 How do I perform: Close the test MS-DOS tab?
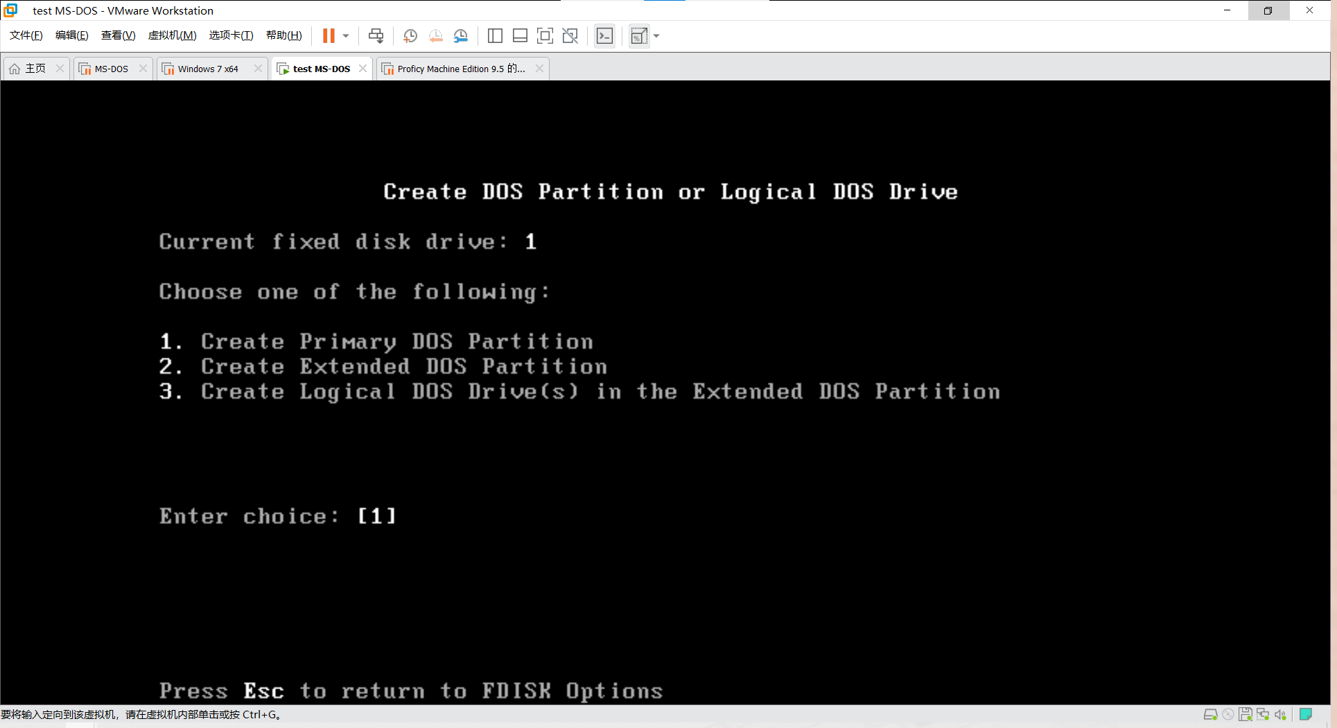(362, 69)
